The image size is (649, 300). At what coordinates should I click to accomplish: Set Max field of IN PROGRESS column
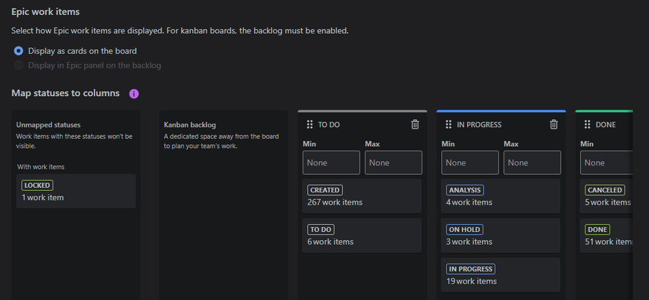click(x=532, y=162)
